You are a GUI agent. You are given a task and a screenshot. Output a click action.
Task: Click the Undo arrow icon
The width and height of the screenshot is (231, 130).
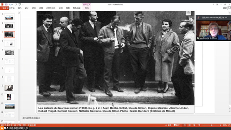click(x=10, y=5)
